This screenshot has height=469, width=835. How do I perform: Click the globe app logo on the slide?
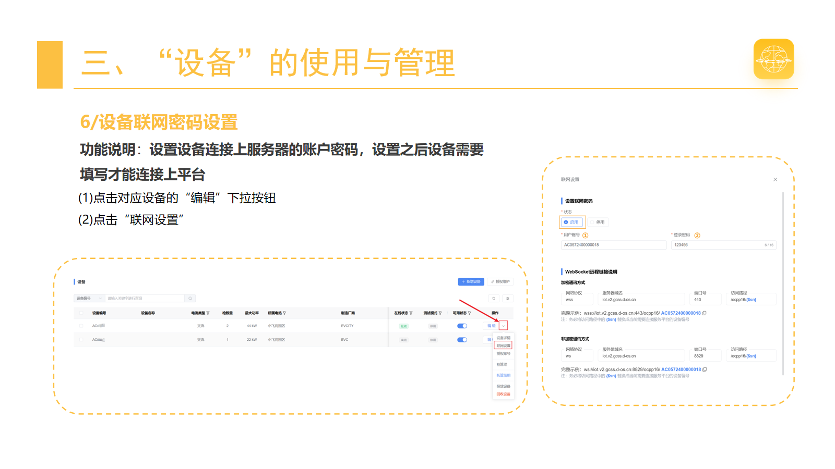point(774,59)
